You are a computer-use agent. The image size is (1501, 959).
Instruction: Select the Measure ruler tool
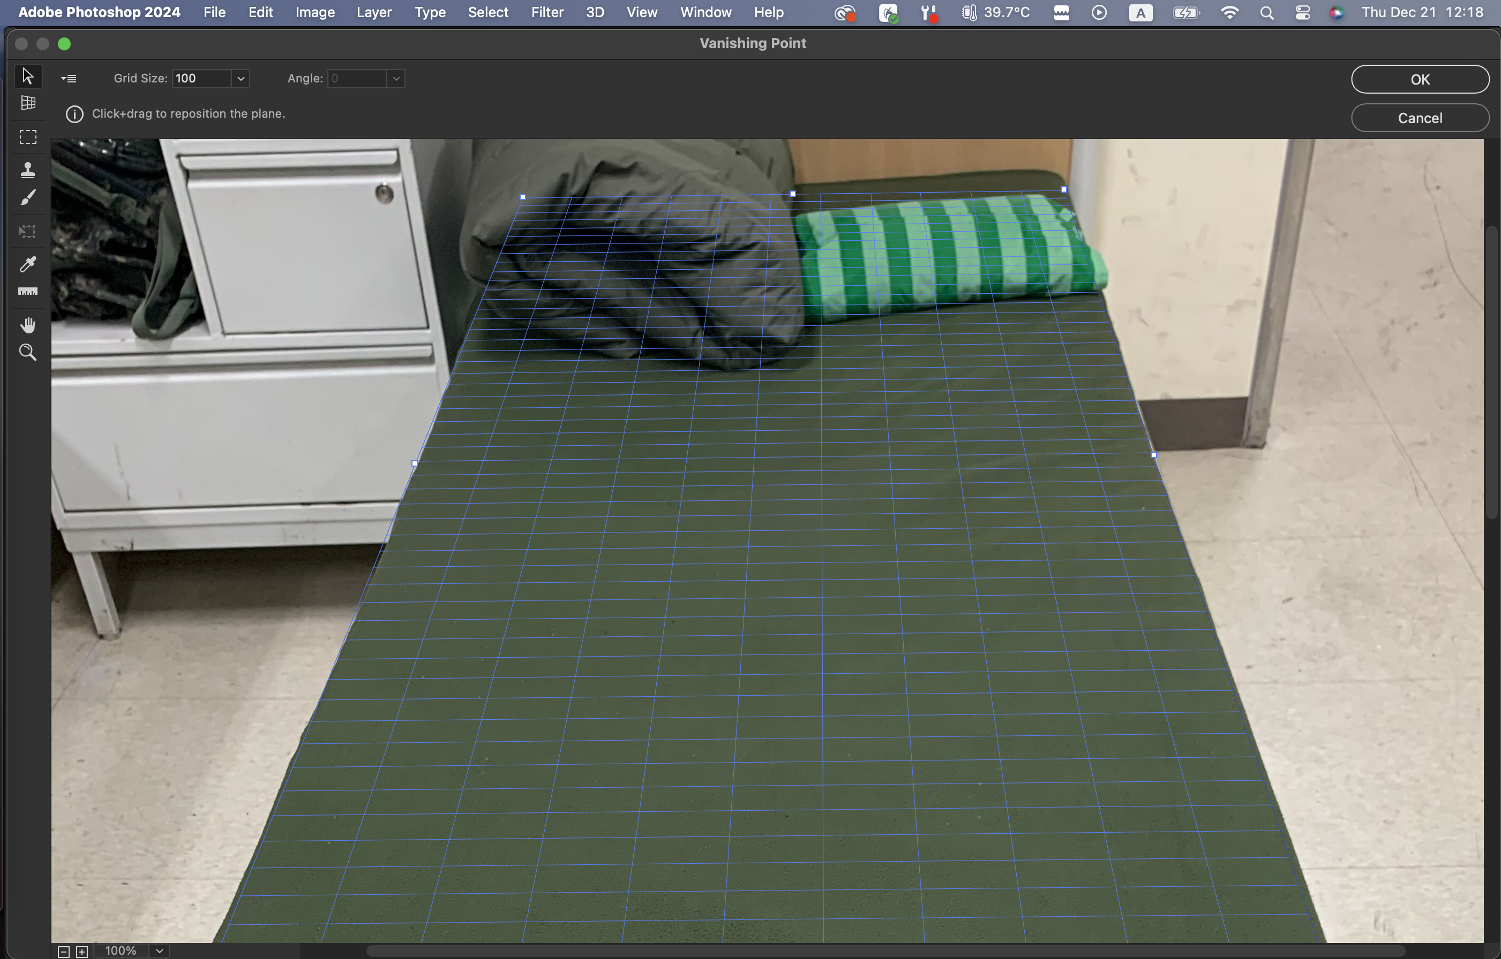(x=27, y=292)
